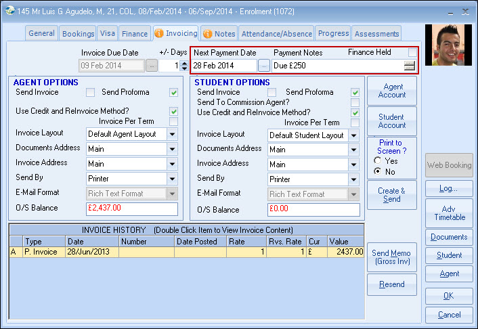Open the Next Payment Date picker ellipsis button
This screenshot has height=329, width=478.
[264, 66]
